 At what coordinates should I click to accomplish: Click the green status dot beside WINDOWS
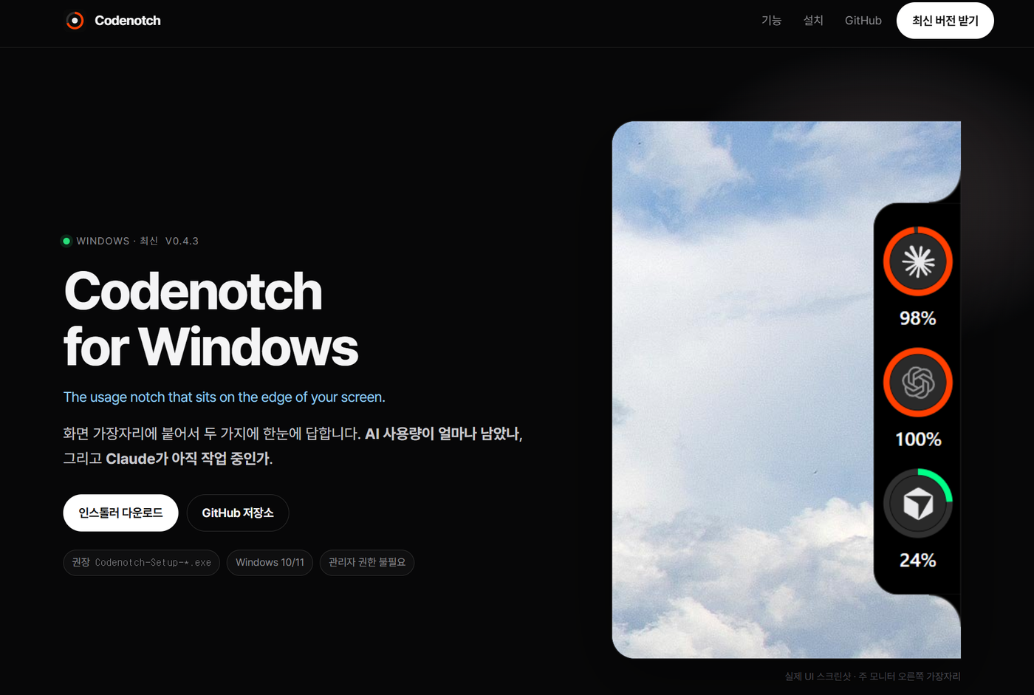(66, 241)
